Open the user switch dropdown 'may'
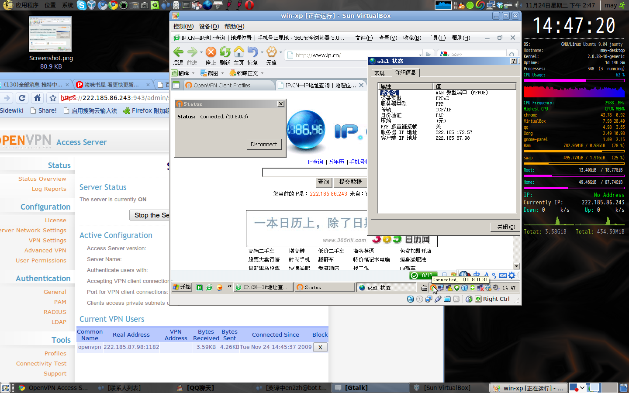This screenshot has width=629, height=393. click(x=614, y=5)
